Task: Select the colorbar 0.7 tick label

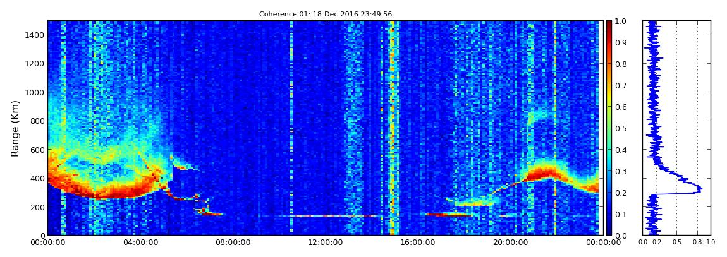Action: [x=622, y=86]
